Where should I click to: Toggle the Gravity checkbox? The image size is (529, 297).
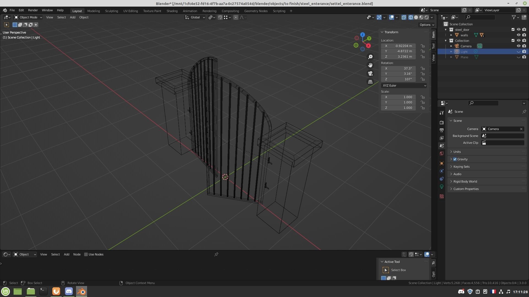click(x=455, y=159)
